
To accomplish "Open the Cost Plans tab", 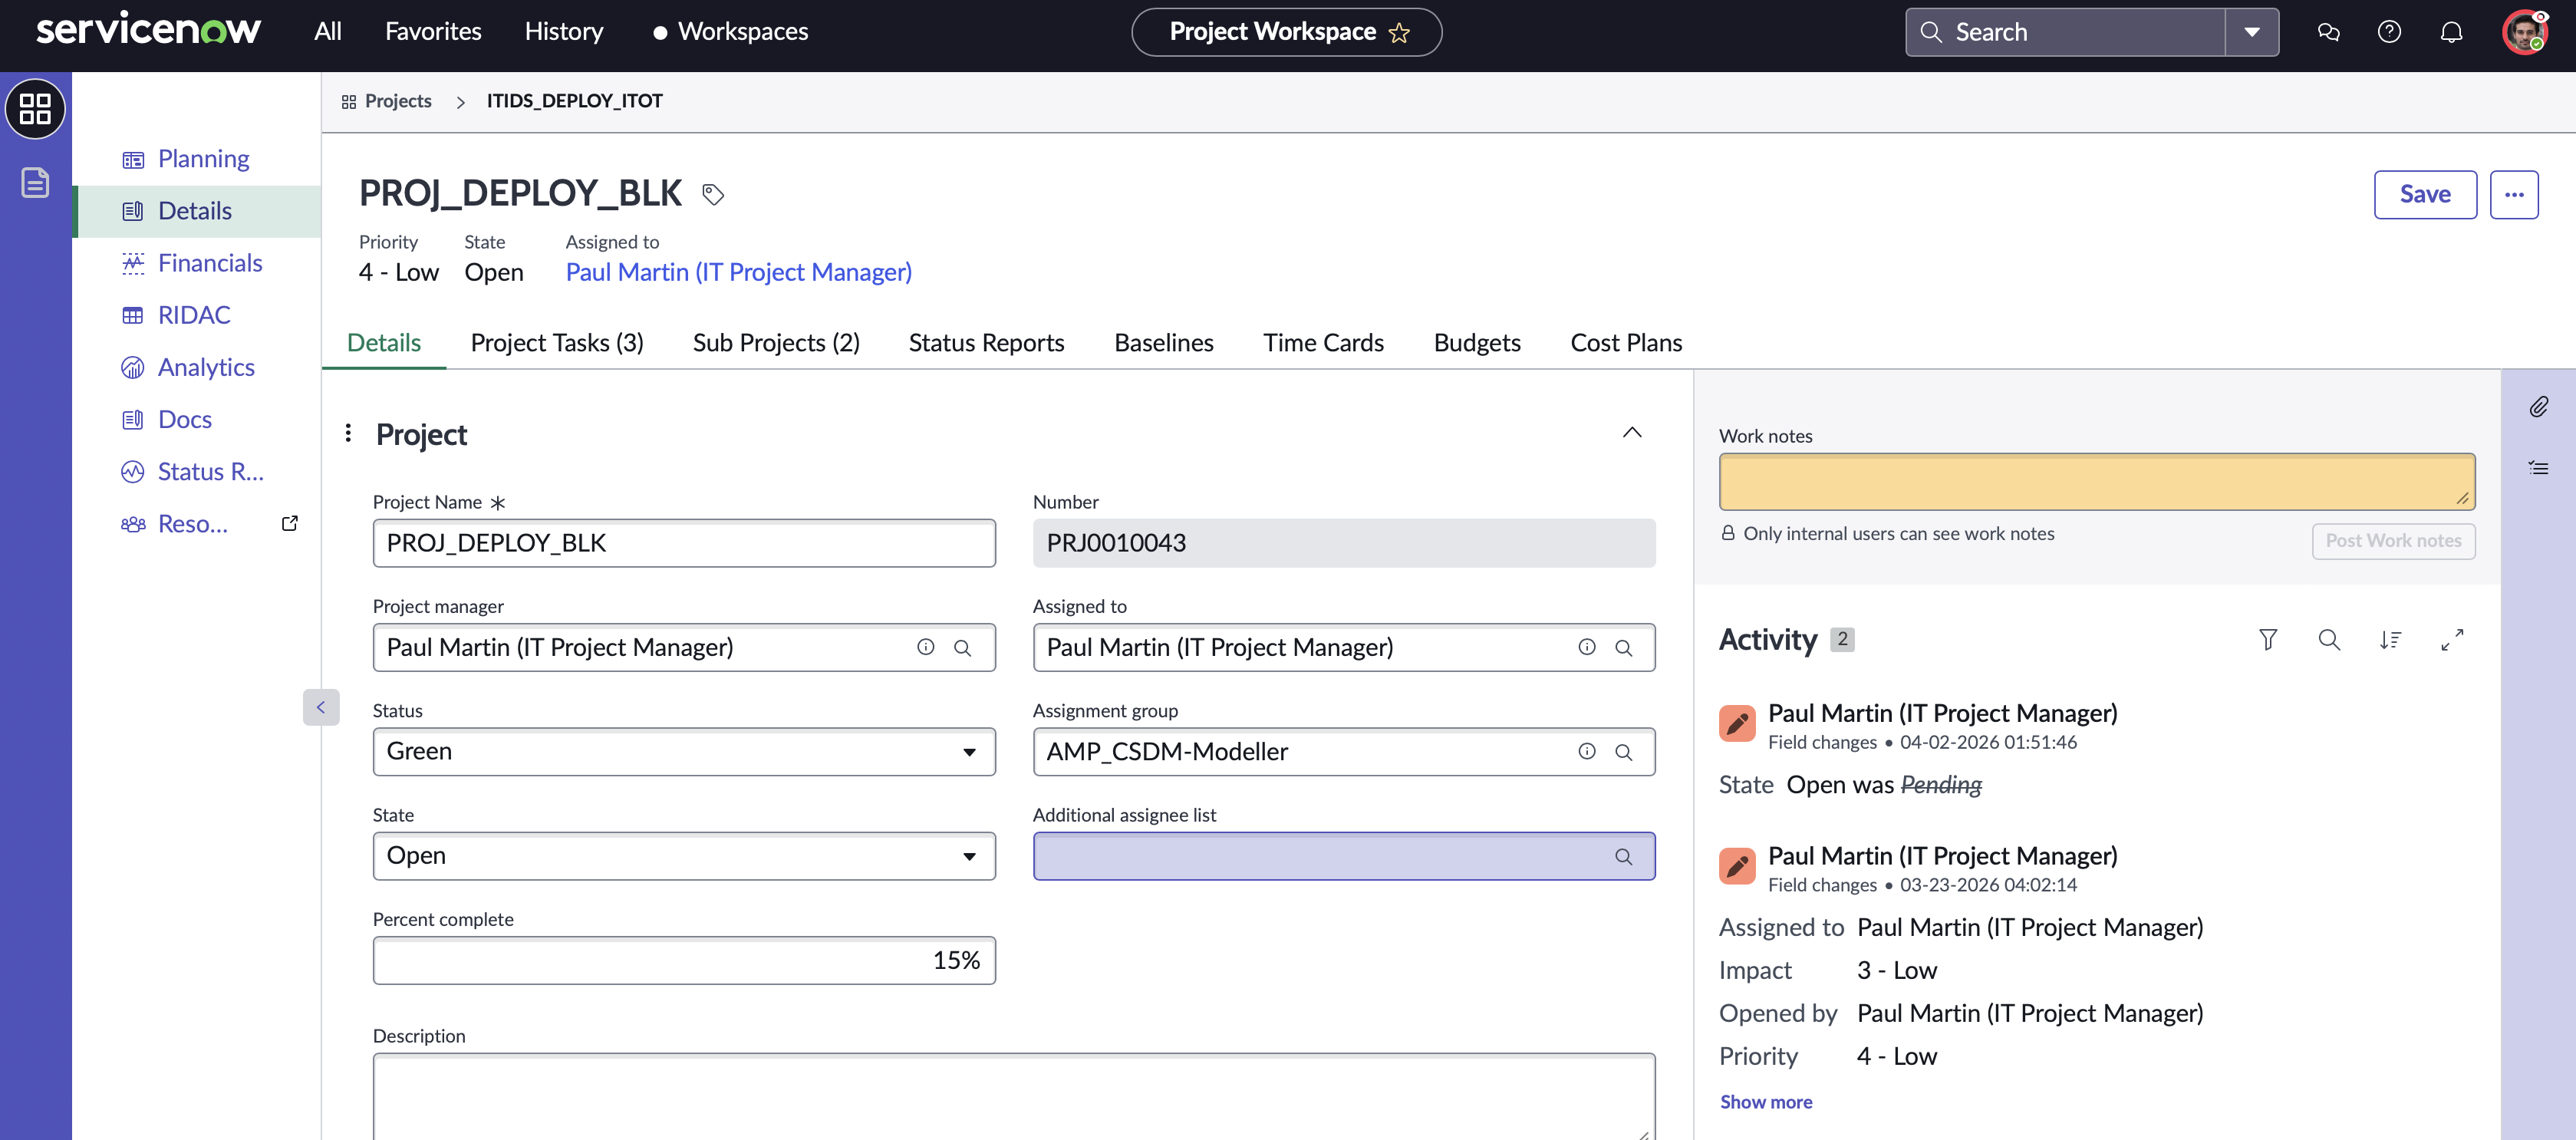I will (x=1626, y=343).
